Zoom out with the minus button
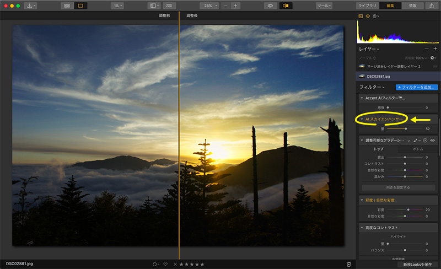The width and height of the screenshot is (441, 269). pos(225,6)
